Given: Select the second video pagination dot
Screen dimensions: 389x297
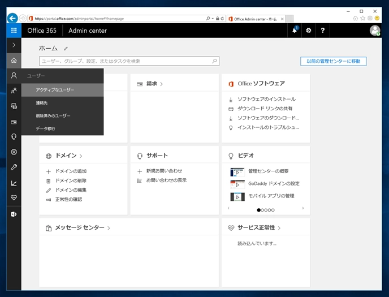Looking at the screenshot, I should pos(262,210).
